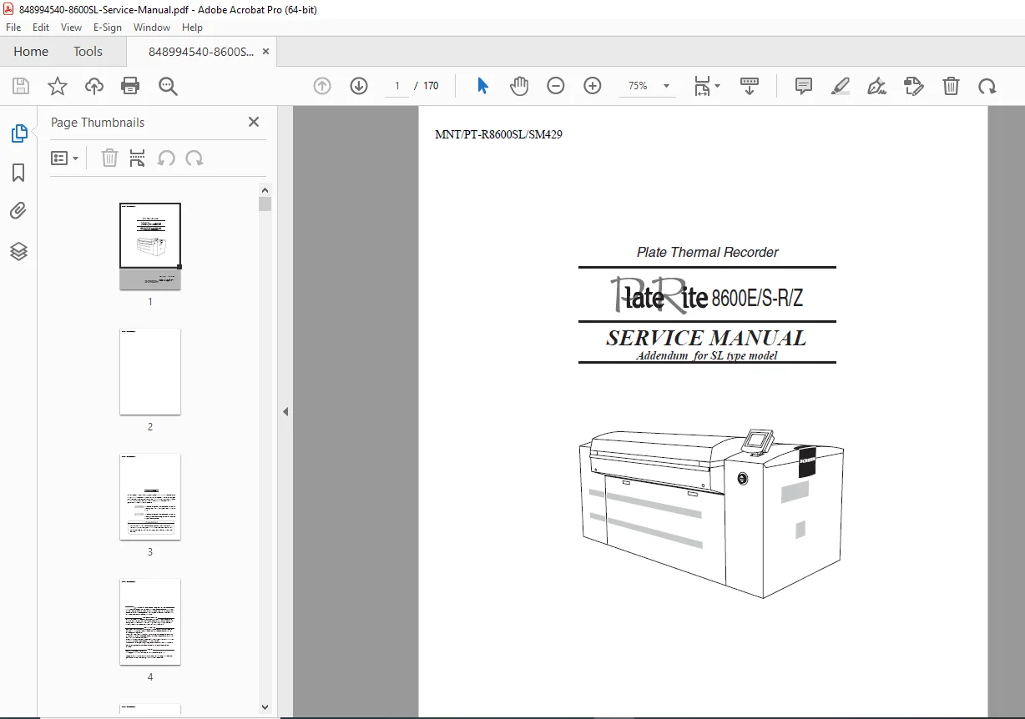Zoom out with minus icon
Viewport: 1025px width, 719px height.
tap(556, 86)
